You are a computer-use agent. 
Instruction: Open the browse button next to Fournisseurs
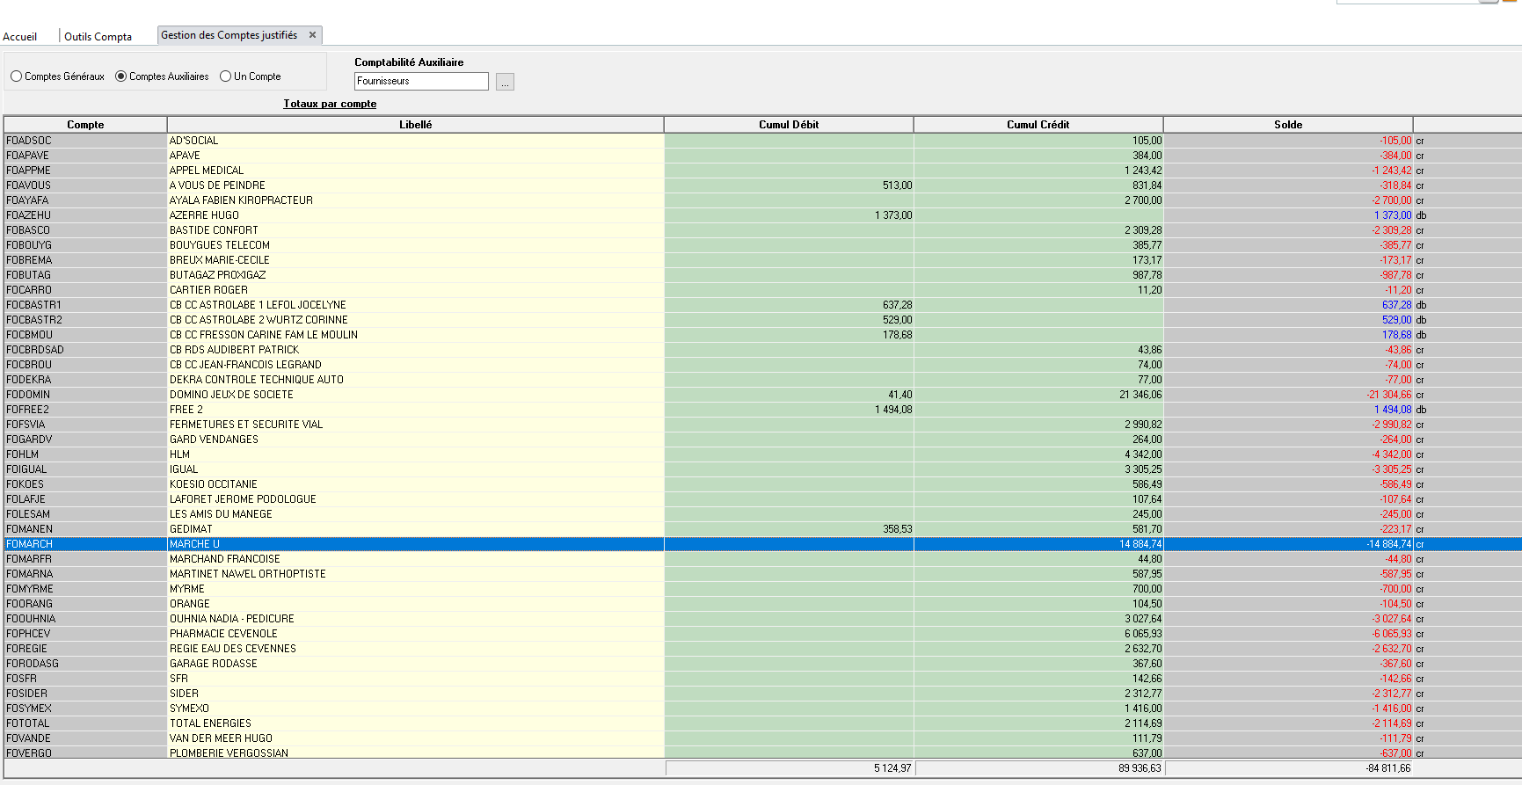click(505, 82)
